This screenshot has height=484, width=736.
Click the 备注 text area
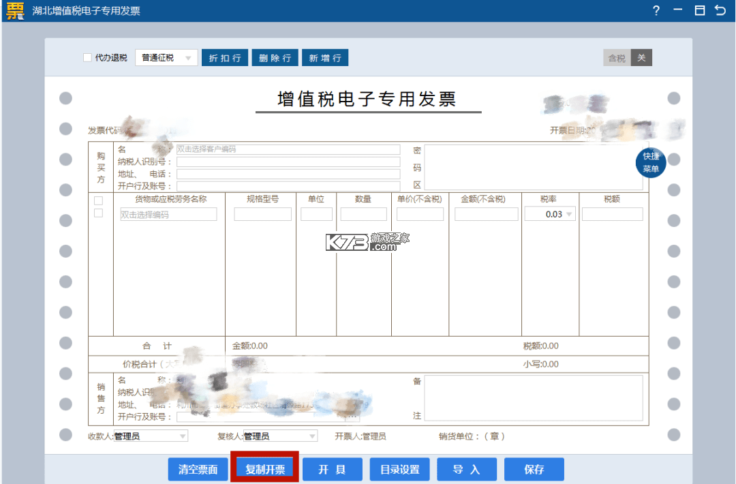534,397
